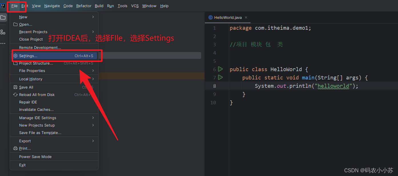Click the Reload All from Disk icon
This screenshot has width=398, height=176.
15,95
